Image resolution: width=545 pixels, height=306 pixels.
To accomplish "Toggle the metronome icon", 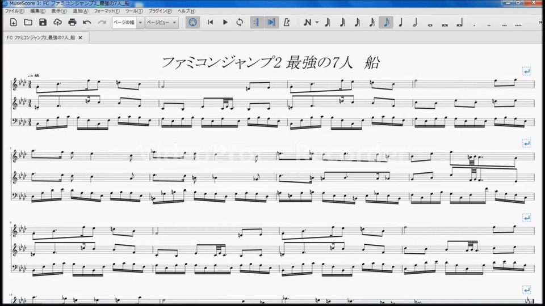I will click(287, 23).
